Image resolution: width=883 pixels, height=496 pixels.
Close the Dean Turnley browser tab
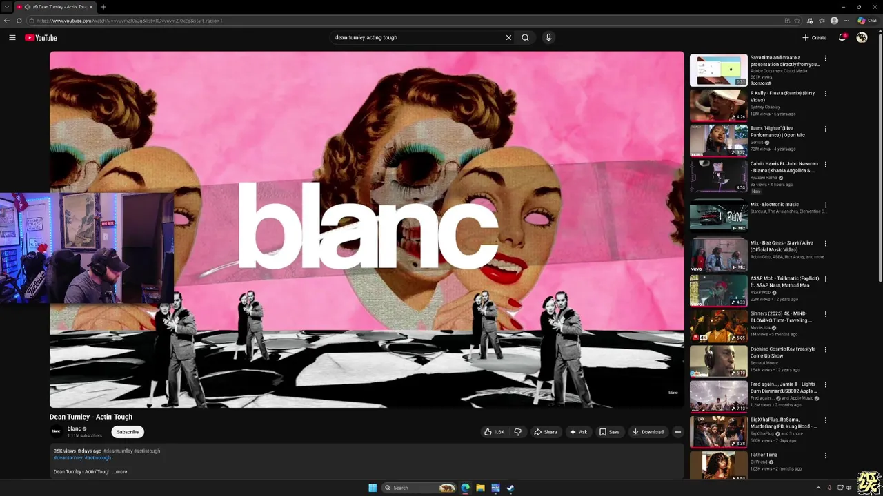[90, 7]
